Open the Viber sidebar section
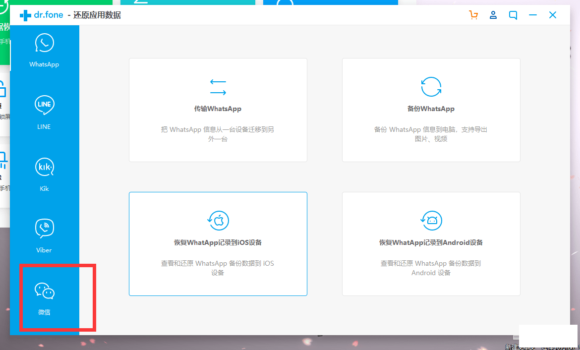The image size is (580, 350). coord(45,235)
